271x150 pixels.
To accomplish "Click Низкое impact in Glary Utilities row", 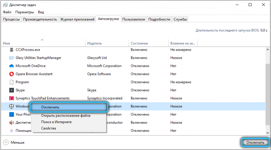I will (x=176, y=58).
